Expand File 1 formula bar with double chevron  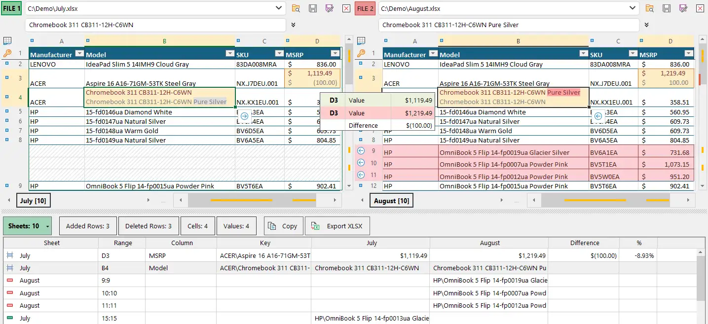294,25
